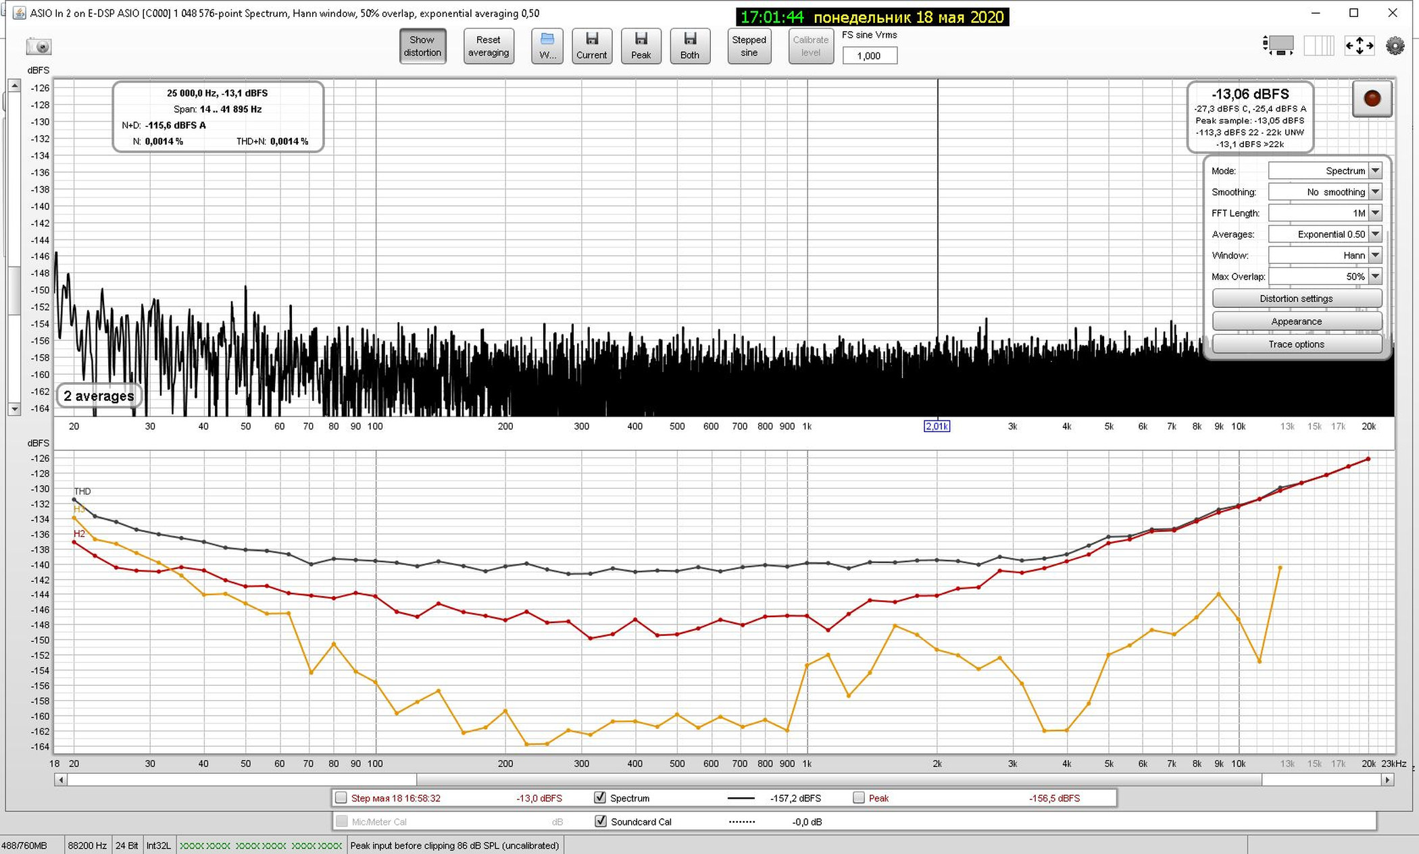Click the Span 14 .. 41 895 Hz readout
The height and width of the screenshot is (854, 1419).
click(x=218, y=109)
